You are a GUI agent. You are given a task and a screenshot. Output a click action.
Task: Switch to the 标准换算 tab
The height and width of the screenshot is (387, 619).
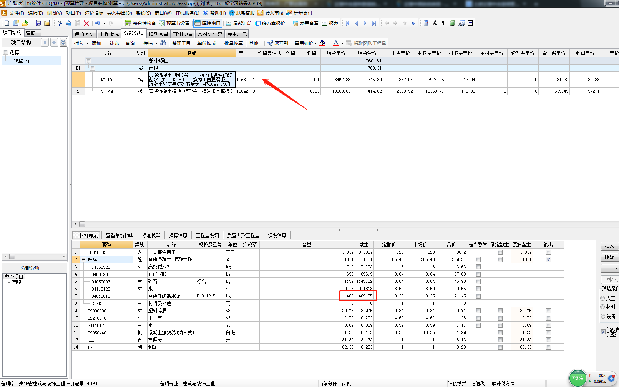point(151,235)
